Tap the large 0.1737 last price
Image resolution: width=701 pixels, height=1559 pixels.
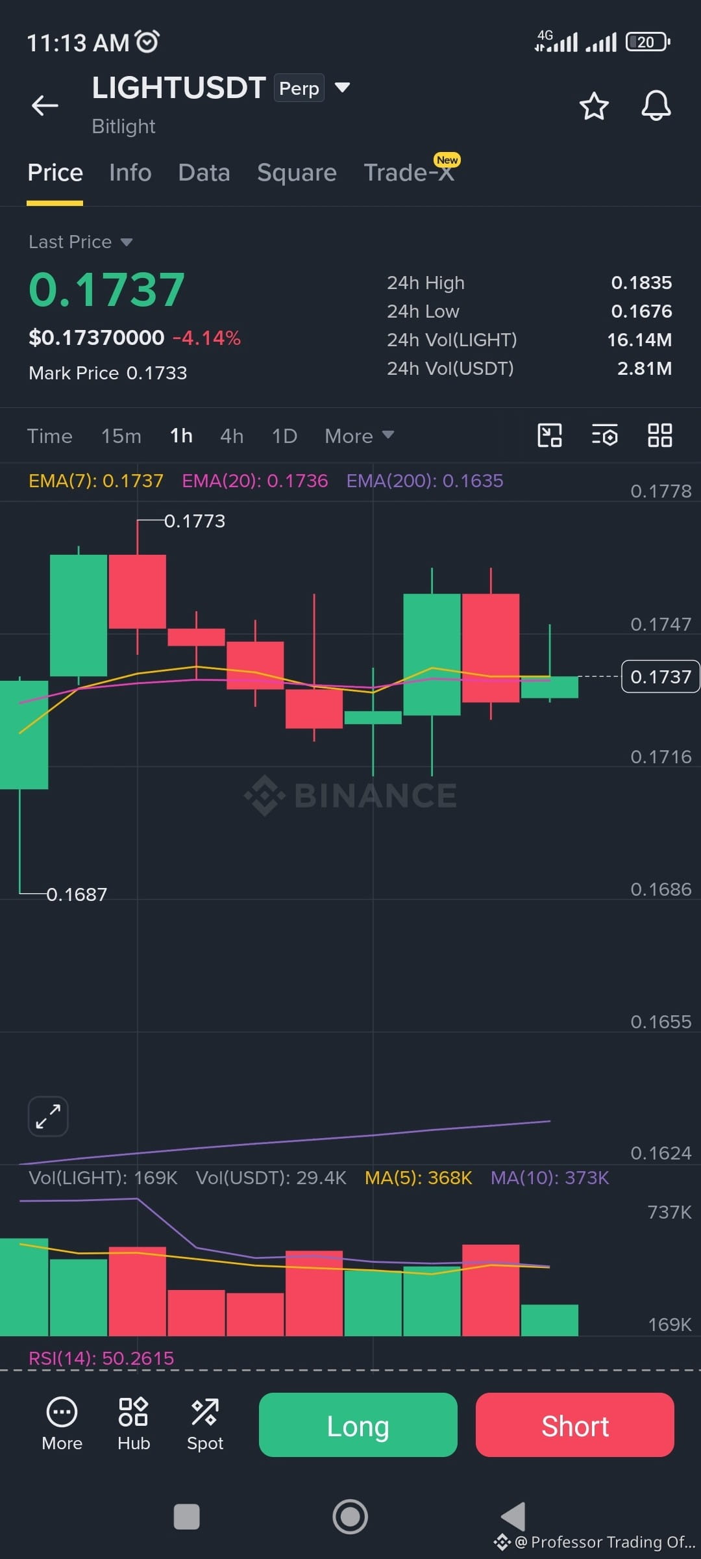[107, 290]
